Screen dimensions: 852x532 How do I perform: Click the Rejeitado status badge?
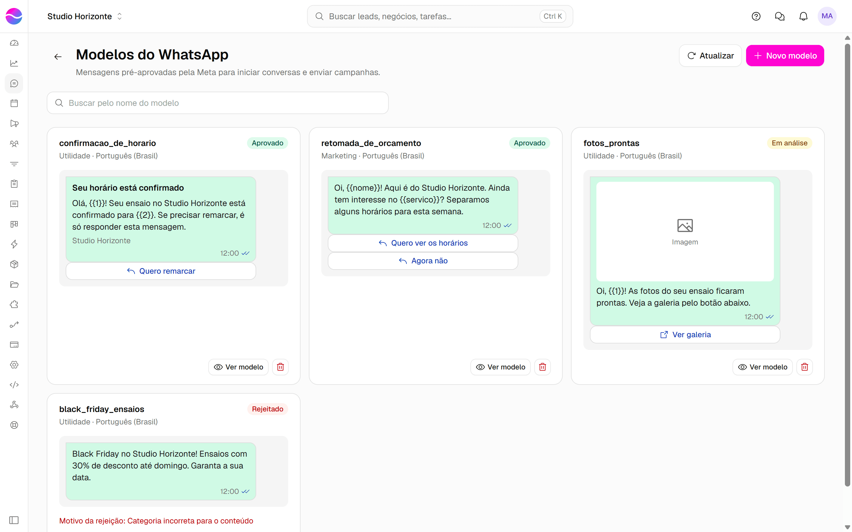[267, 409]
